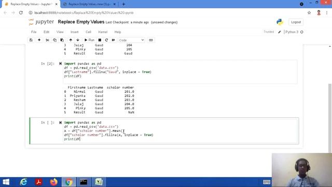The height and width of the screenshot is (187, 332).
Task: Open Excel from the taskbar
Action: tap(99, 182)
